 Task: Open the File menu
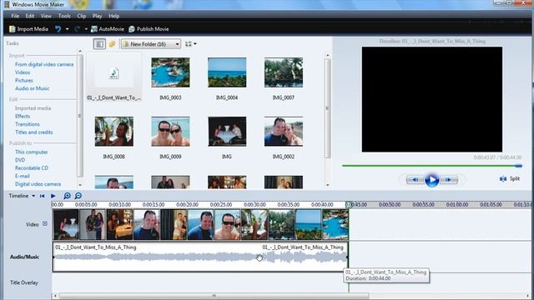pyautogui.click(x=15, y=16)
